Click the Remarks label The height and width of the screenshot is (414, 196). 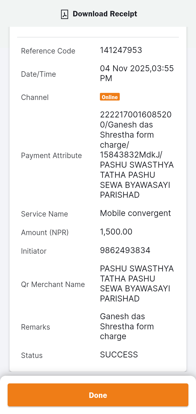point(35,327)
